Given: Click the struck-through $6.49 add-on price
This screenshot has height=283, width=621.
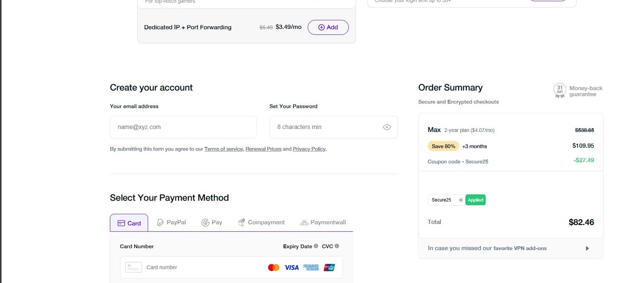Looking at the screenshot, I should [x=266, y=27].
